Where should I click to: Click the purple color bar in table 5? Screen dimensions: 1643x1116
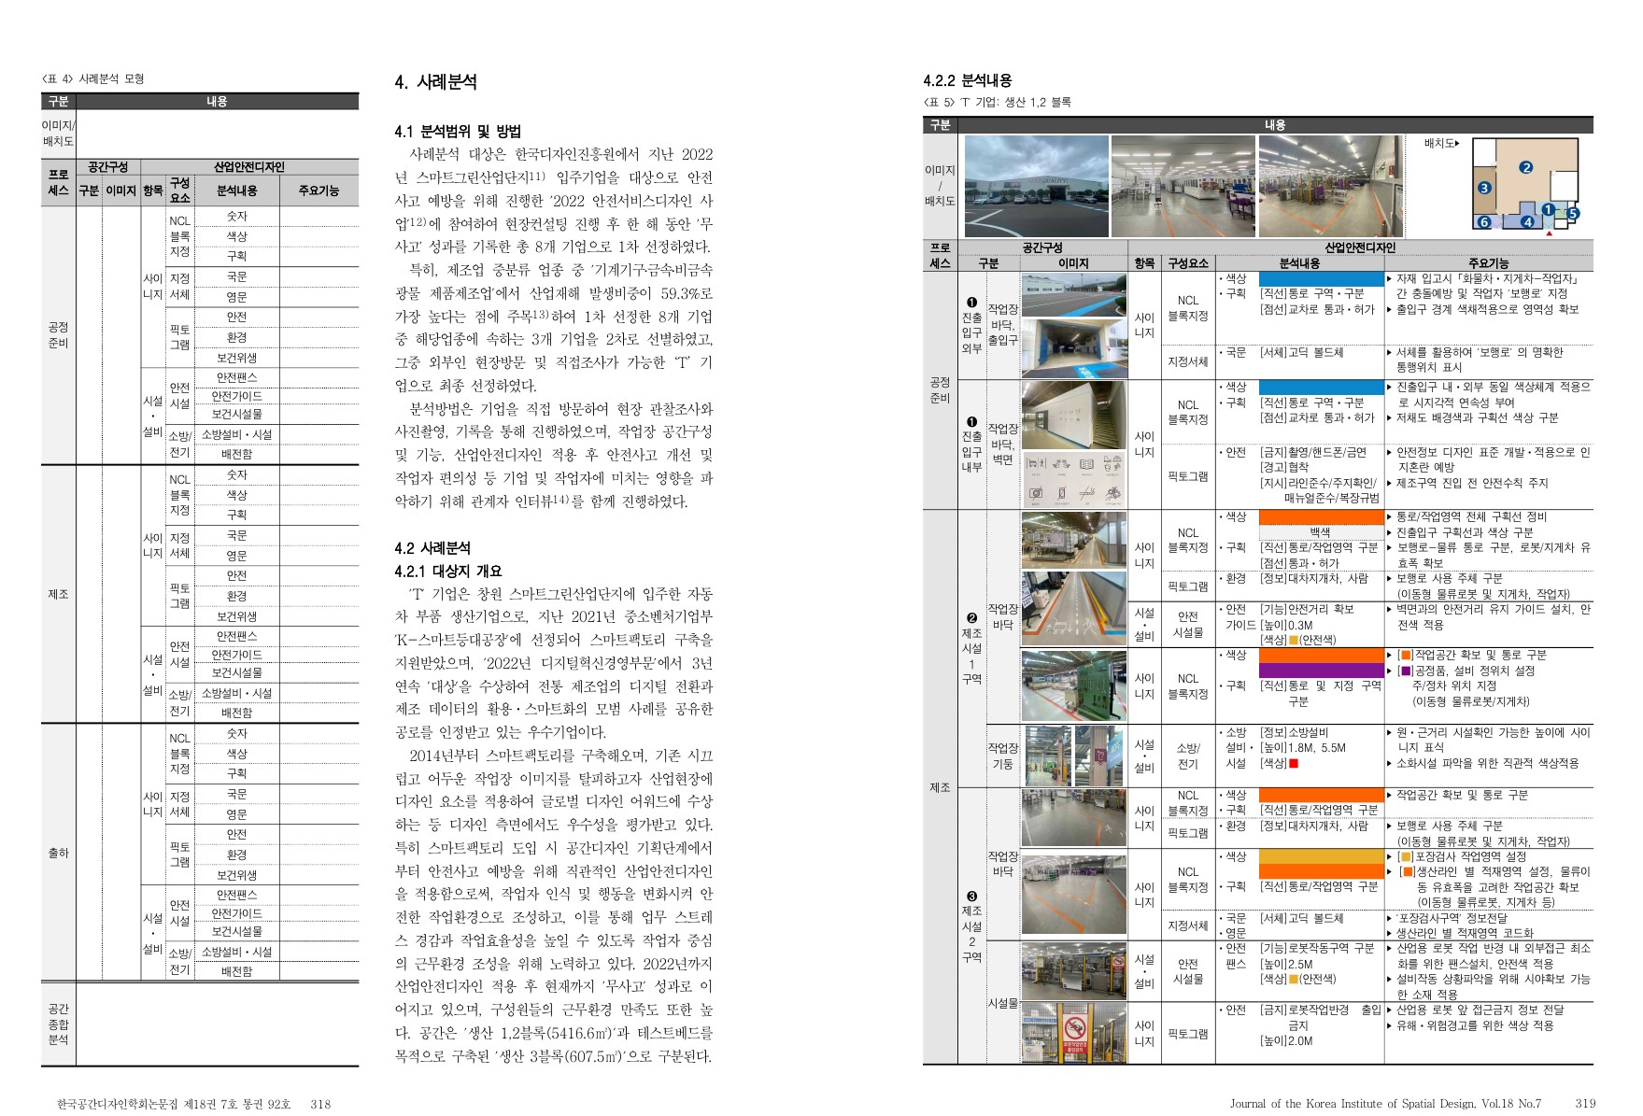(1320, 671)
